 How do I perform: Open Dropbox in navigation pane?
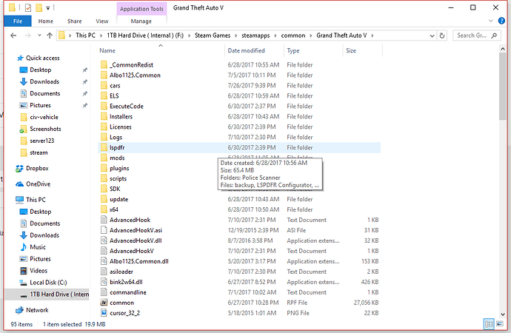(x=37, y=168)
